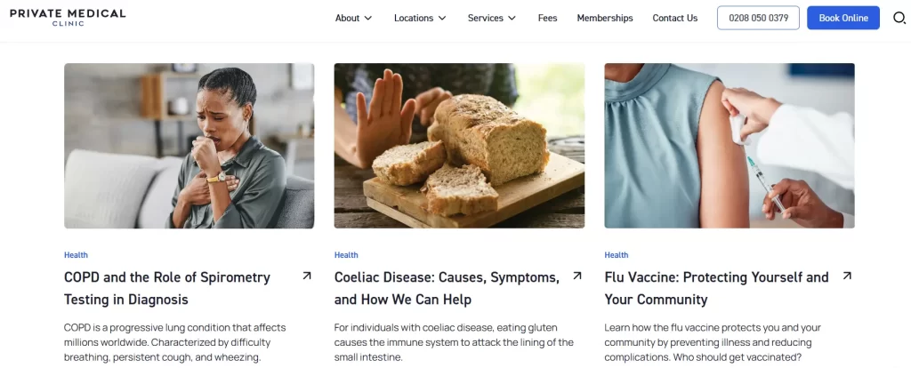This screenshot has height=368, width=911.
Task: Click arrow icon beside COPD article title
Action: pyautogui.click(x=307, y=276)
